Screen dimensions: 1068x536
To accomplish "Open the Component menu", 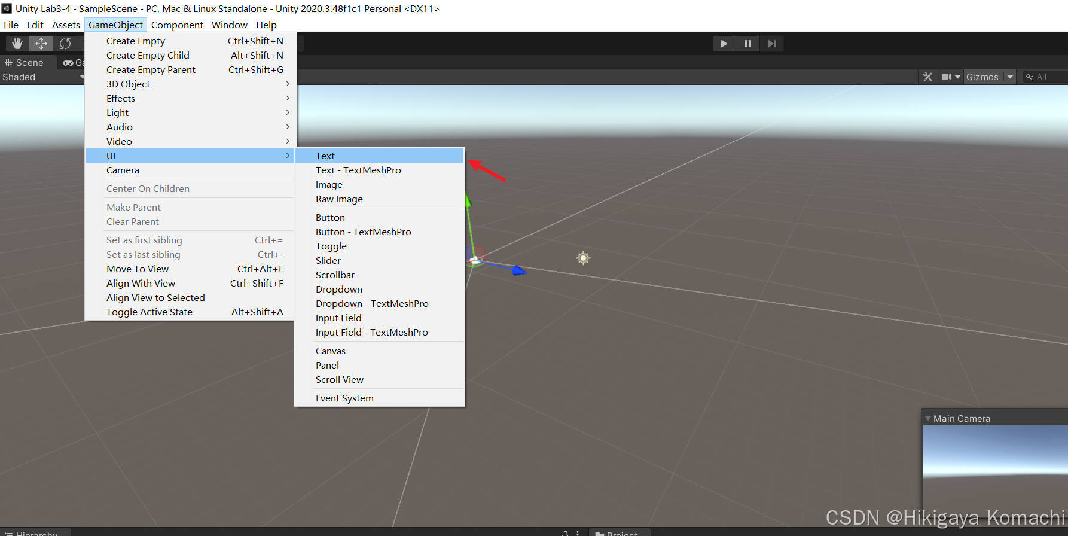I will 177,25.
